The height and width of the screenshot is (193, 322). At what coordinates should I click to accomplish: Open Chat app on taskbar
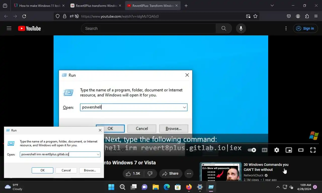point(145,187)
